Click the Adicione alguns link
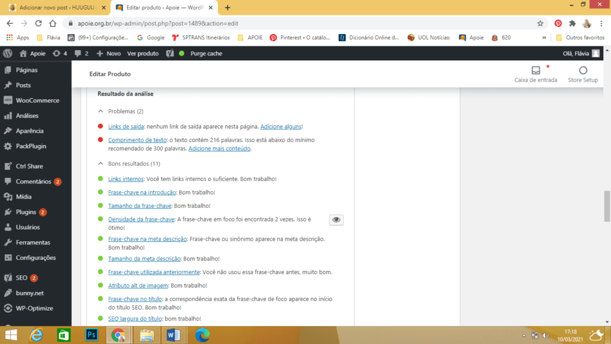The height and width of the screenshot is (344, 611). pyautogui.click(x=280, y=127)
